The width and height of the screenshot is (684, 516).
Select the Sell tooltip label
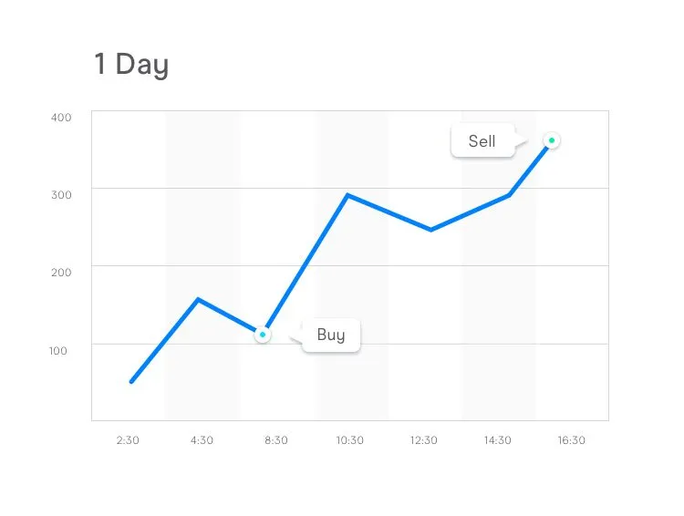coord(482,141)
